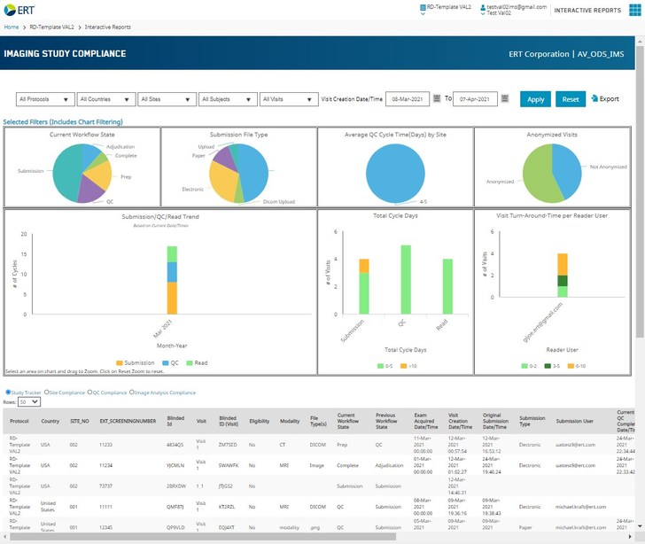The height and width of the screenshot is (544, 645).
Task: Open the All Countries dropdown
Action: tap(106, 99)
